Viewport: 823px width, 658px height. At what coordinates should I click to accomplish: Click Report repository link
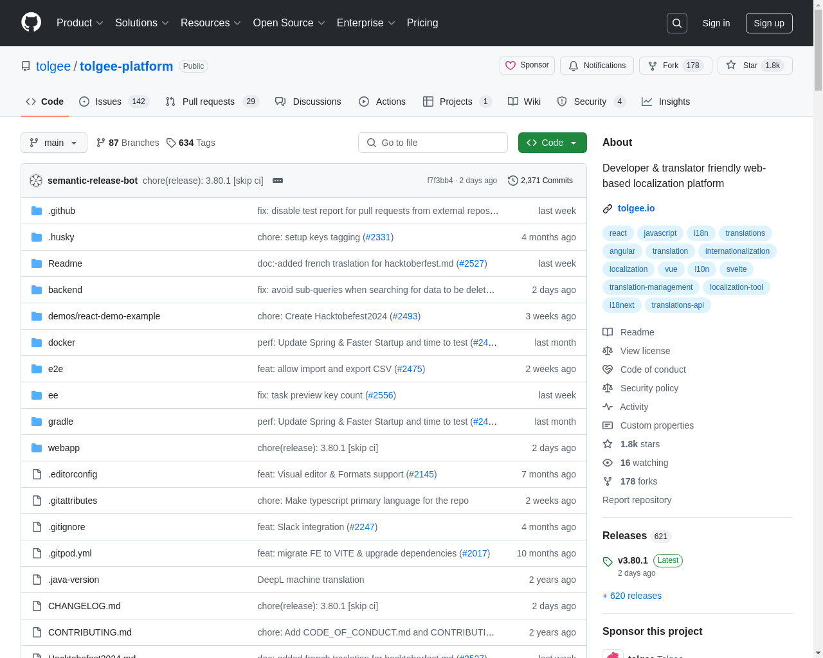pyautogui.click(x=637, y=500)
